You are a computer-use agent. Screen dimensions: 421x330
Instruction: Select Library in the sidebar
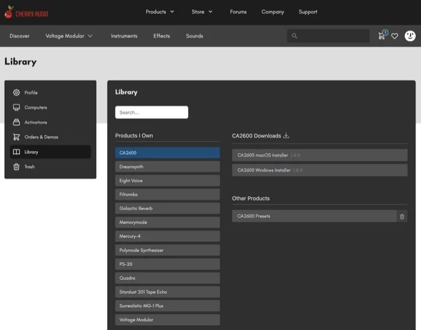tap(50, 152)
